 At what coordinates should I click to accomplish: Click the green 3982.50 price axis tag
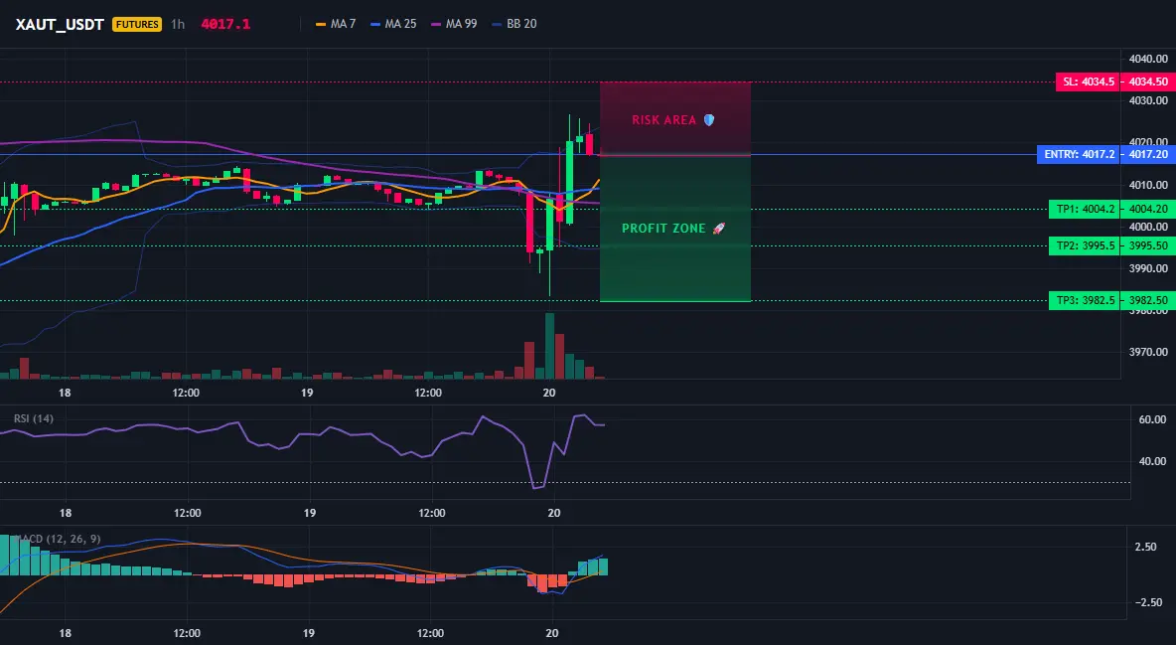coord(1148,300)
